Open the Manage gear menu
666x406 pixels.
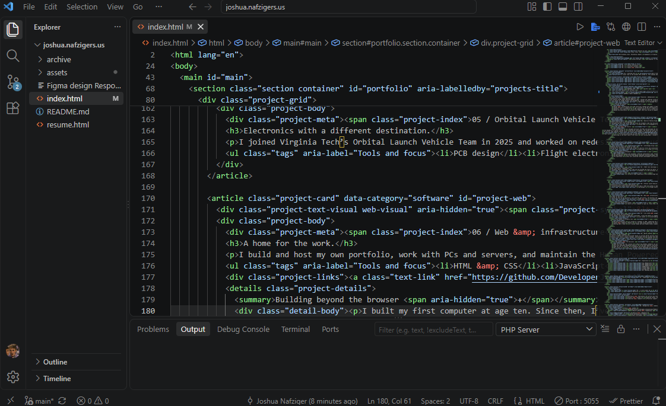pyautogui.click(x=12, y=377)
